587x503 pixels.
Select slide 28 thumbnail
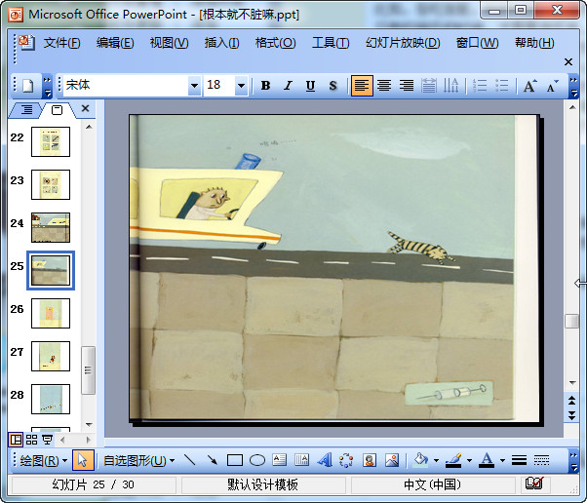pos(51,399)
